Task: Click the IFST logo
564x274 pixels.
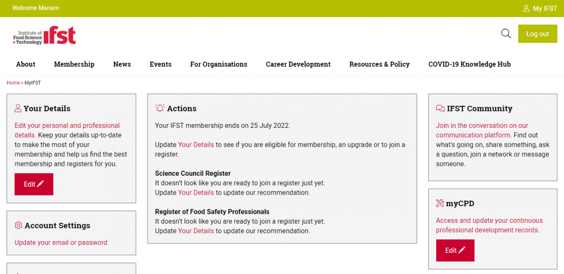Action: [44, 35]
